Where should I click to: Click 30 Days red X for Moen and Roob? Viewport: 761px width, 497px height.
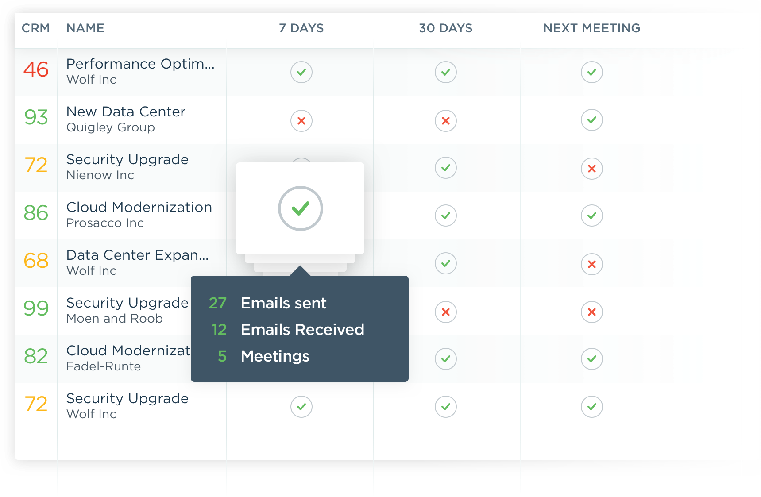point(445,312)
